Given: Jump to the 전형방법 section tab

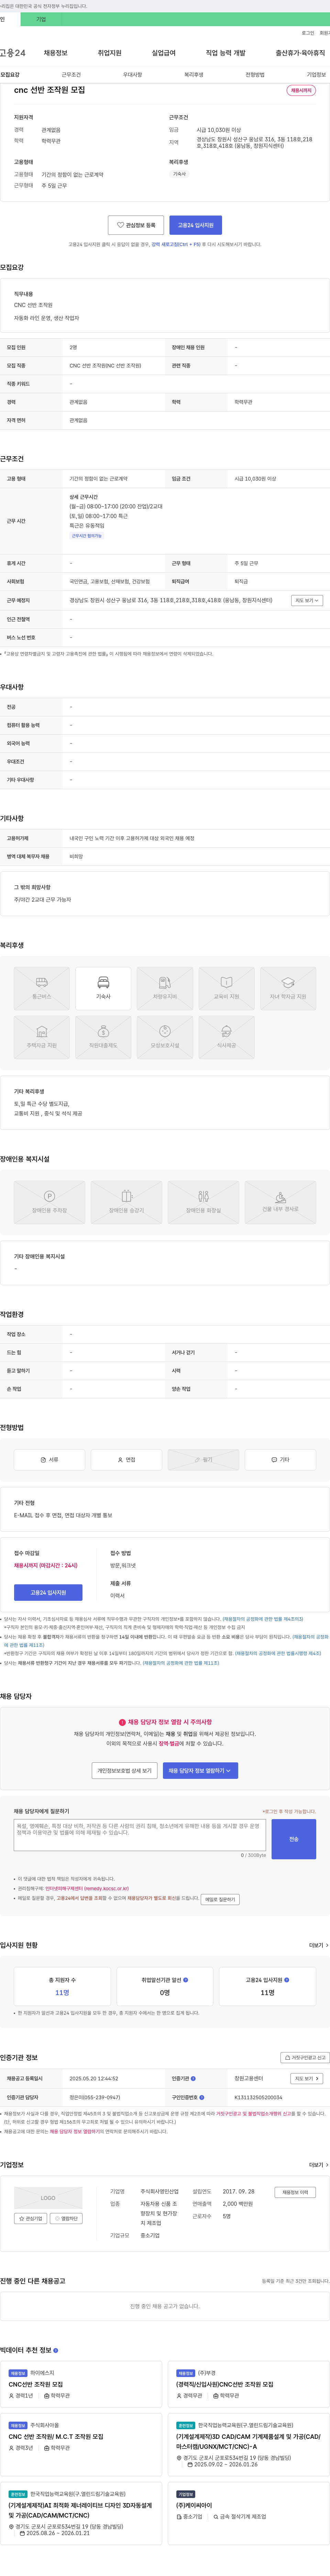Looking at the screenshot, I should tap(255, 75).
